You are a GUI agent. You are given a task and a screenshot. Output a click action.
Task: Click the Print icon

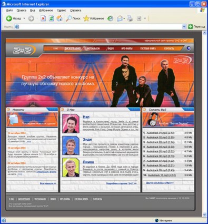130,18
